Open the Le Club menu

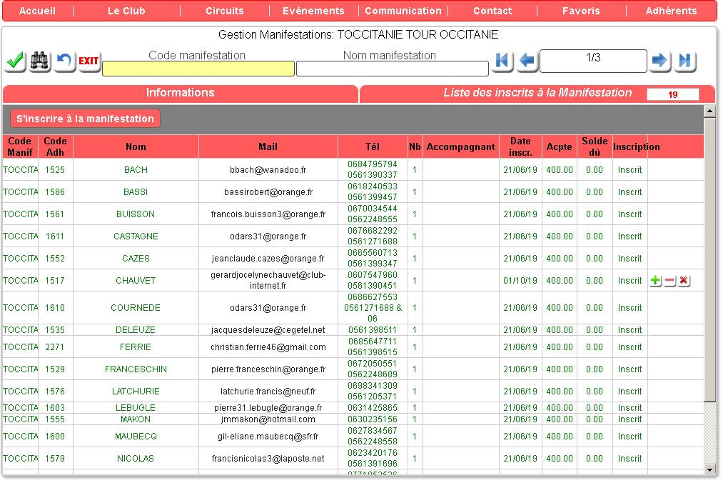126,11
